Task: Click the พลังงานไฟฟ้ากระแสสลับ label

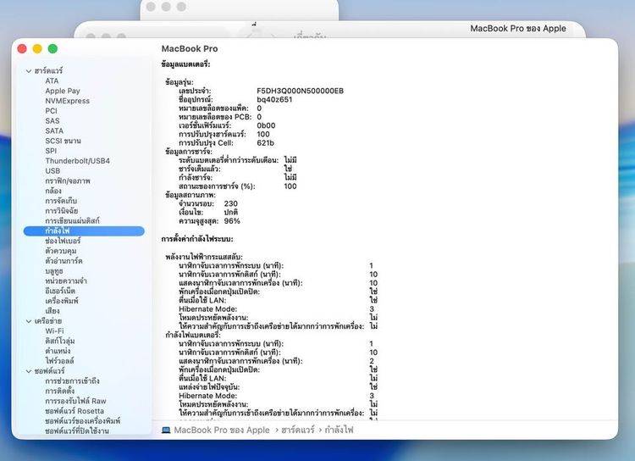Action: coord(204,257)
